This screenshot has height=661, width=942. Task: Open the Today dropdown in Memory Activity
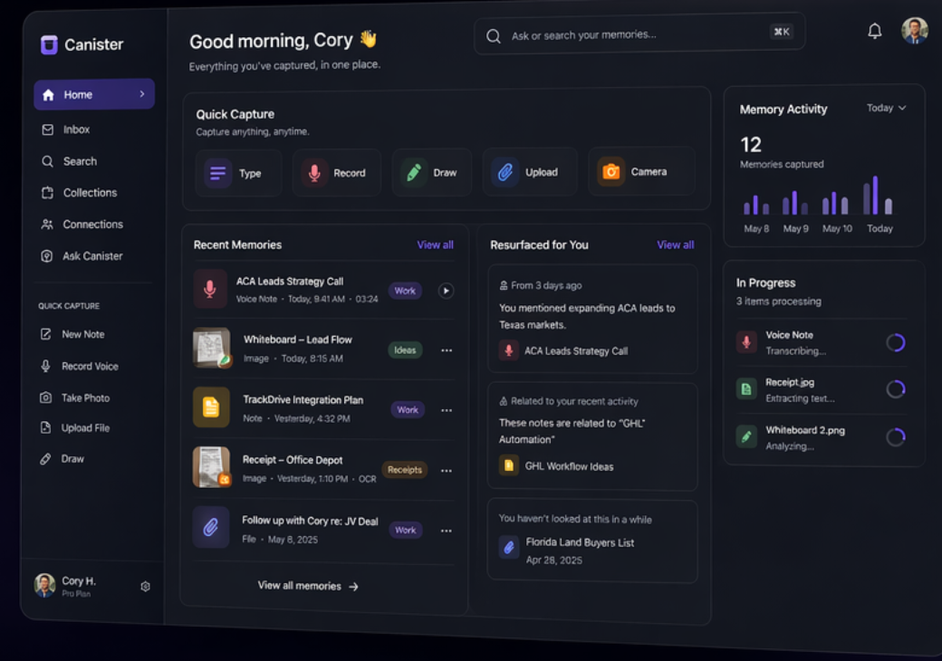pos(886,108)
